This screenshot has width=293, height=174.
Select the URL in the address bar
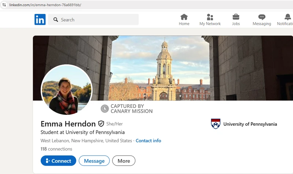pyautogui.click(x=45, y=5)
